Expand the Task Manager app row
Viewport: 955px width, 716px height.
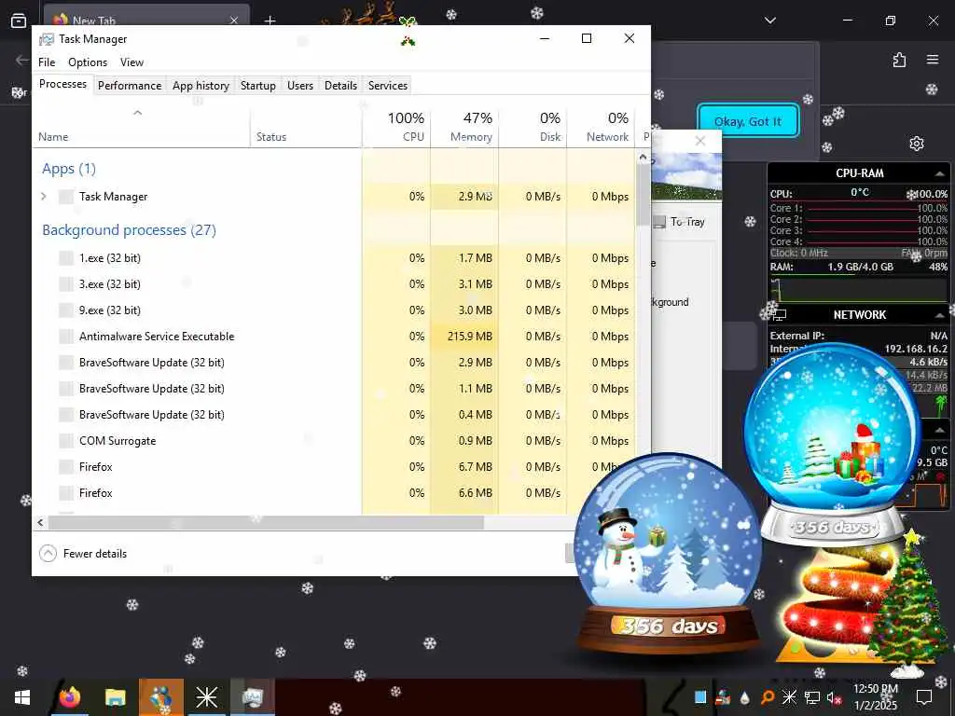pos(43,196)
